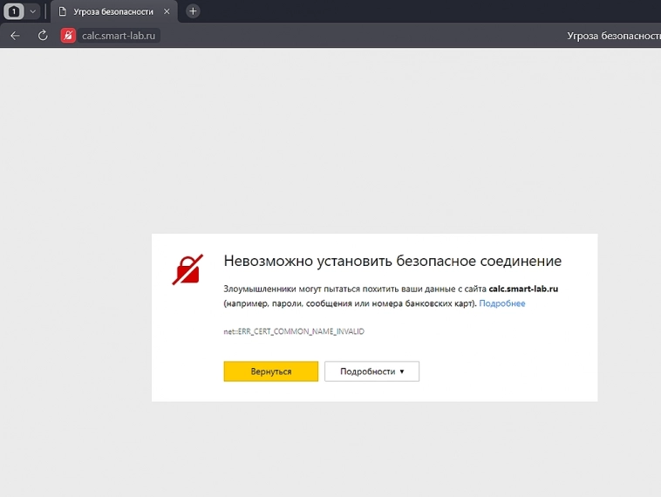This screenshot has width=661, height=497.
Task: Click the page title text in the toolbar
Action: click(612, 36)
